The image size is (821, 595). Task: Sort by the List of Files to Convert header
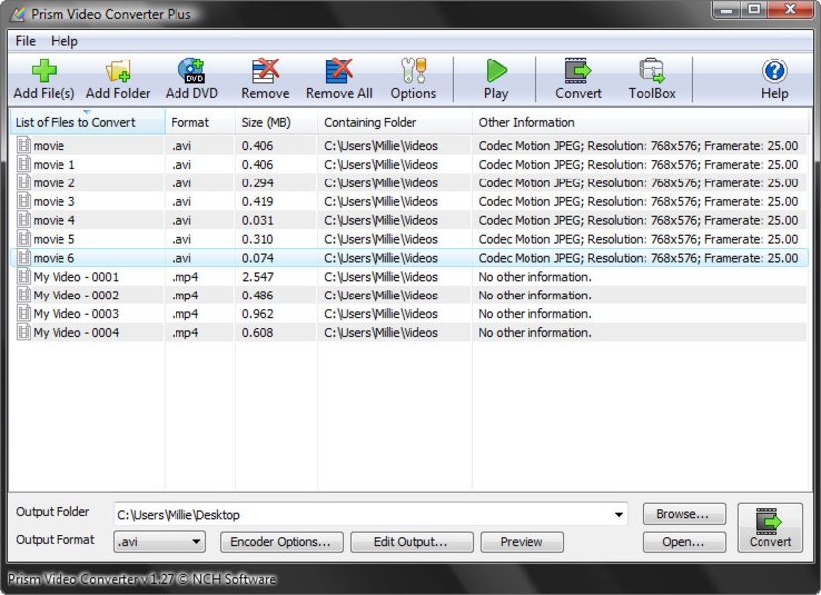(75, 123)
